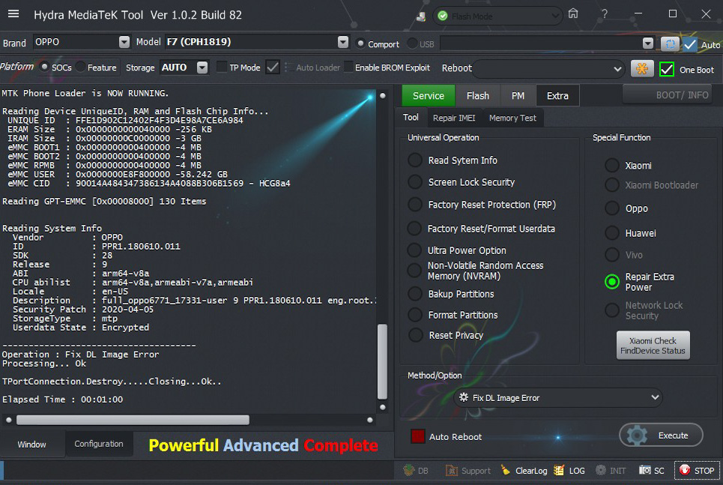Toggle the Auto Reboot checkbox
This screenshot has height=485, width=723.
(x=418, y=436)
